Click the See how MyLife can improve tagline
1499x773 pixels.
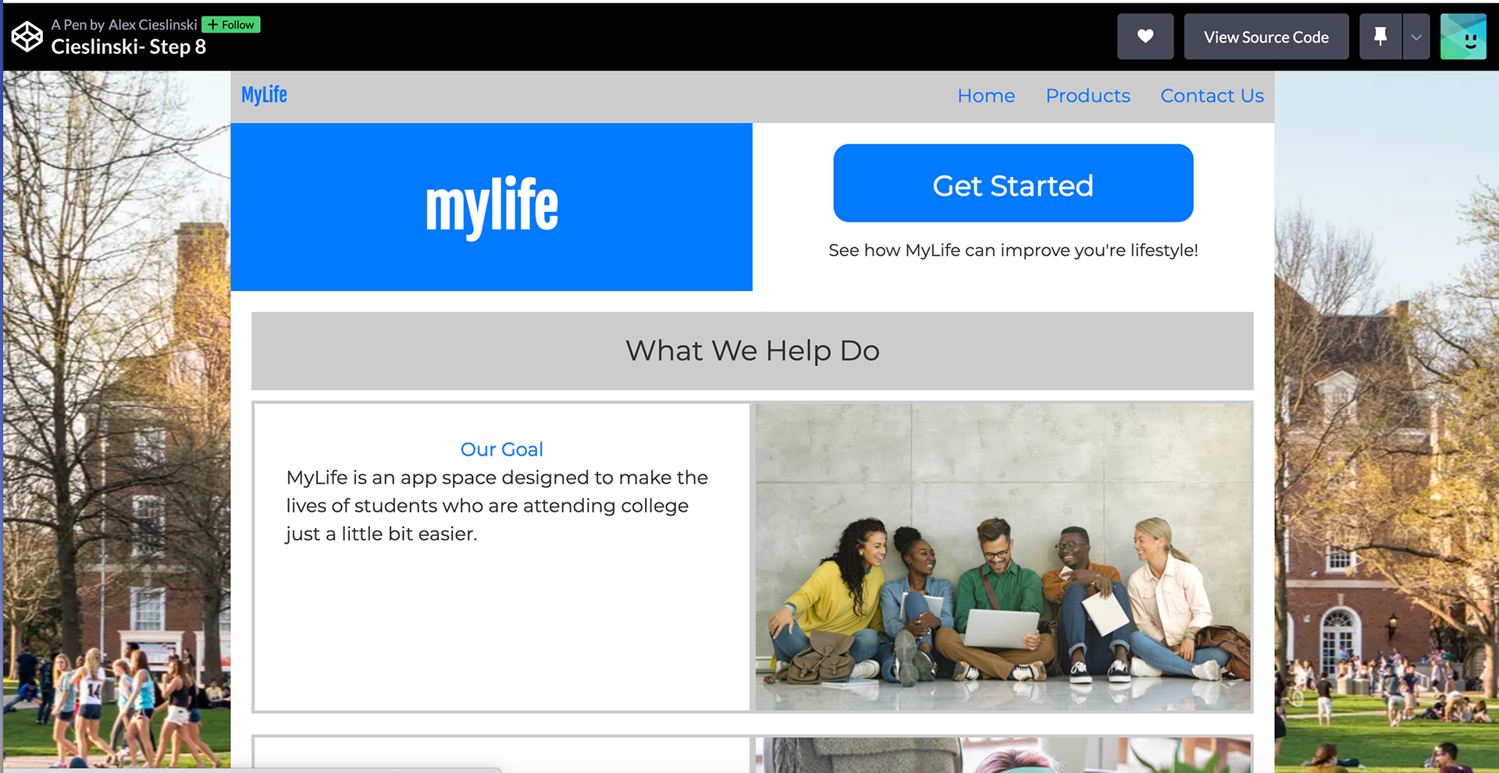click(1013, 250)
